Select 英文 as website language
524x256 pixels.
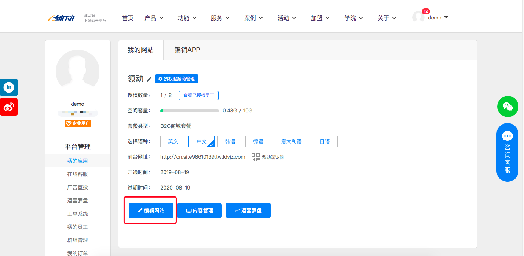pyautogui.click(x=173, y=141)
